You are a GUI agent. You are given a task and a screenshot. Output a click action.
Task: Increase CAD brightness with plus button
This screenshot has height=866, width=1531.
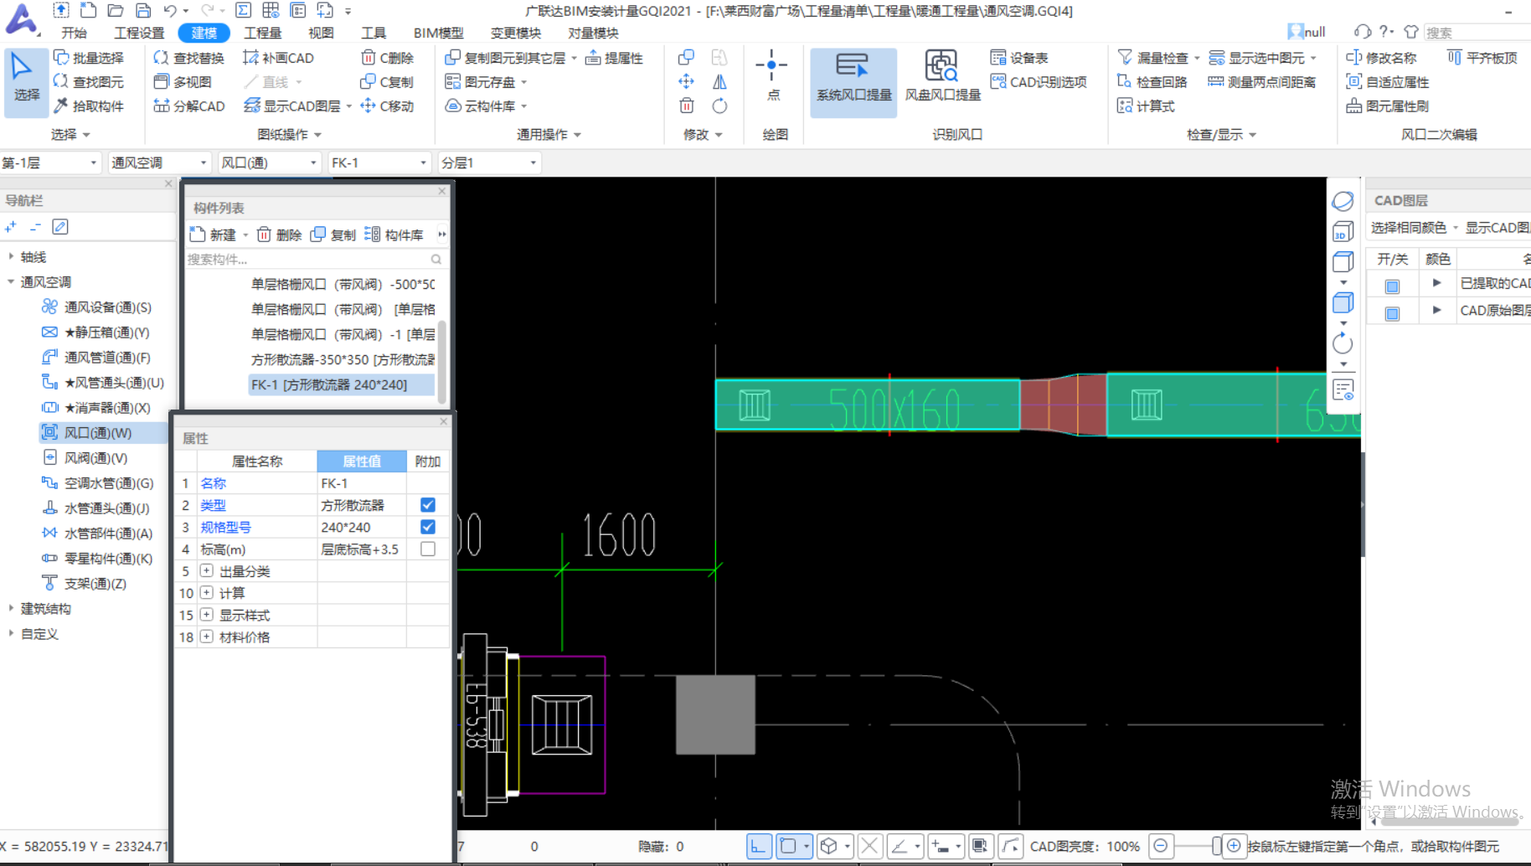coord(1234,846)
